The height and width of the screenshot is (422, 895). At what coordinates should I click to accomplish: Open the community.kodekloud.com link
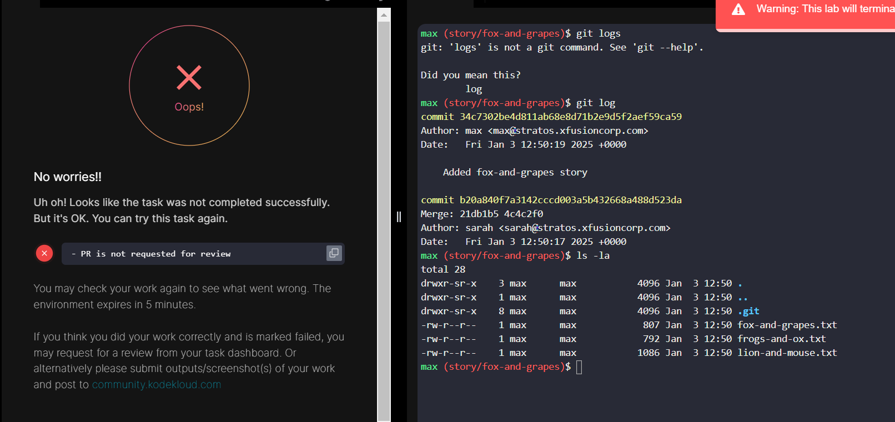click(157, 385)
